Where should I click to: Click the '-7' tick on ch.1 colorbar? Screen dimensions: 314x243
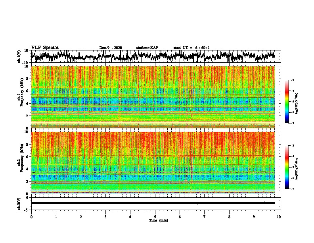(x=292, y=123)
